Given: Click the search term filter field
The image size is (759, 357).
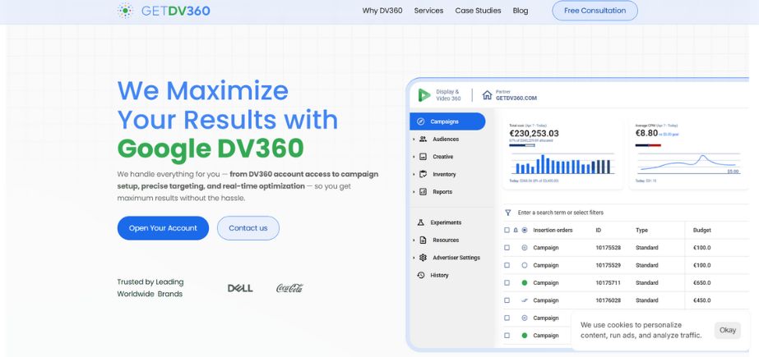Looking at the screenshot, I should pyautogui.click(x=592, y=213).
